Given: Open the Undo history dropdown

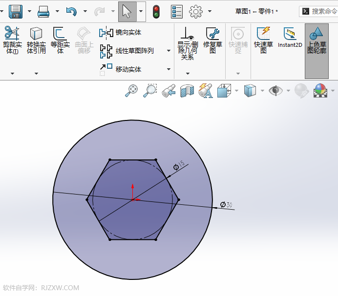Looking at the screenshot, I should [85, 11].
